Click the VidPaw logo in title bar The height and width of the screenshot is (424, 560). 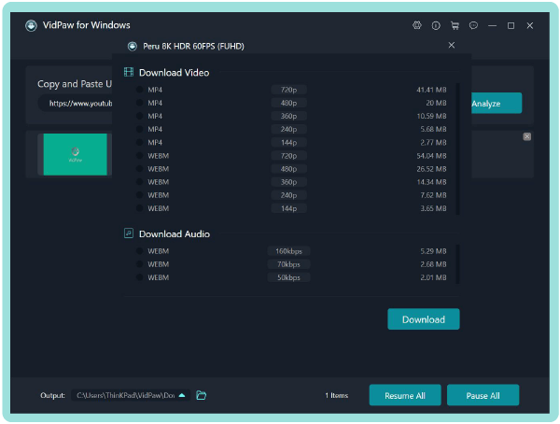click(31, 25)
